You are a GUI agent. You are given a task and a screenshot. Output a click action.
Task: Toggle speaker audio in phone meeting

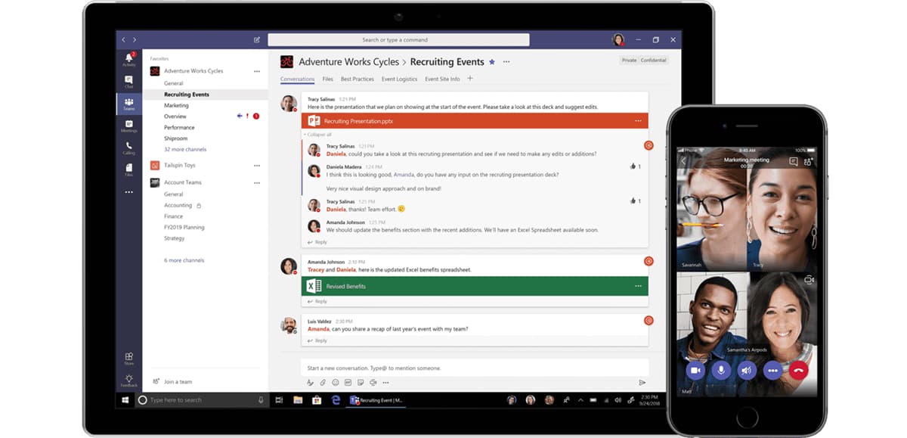pyautogui.click(x=746, y=370)
